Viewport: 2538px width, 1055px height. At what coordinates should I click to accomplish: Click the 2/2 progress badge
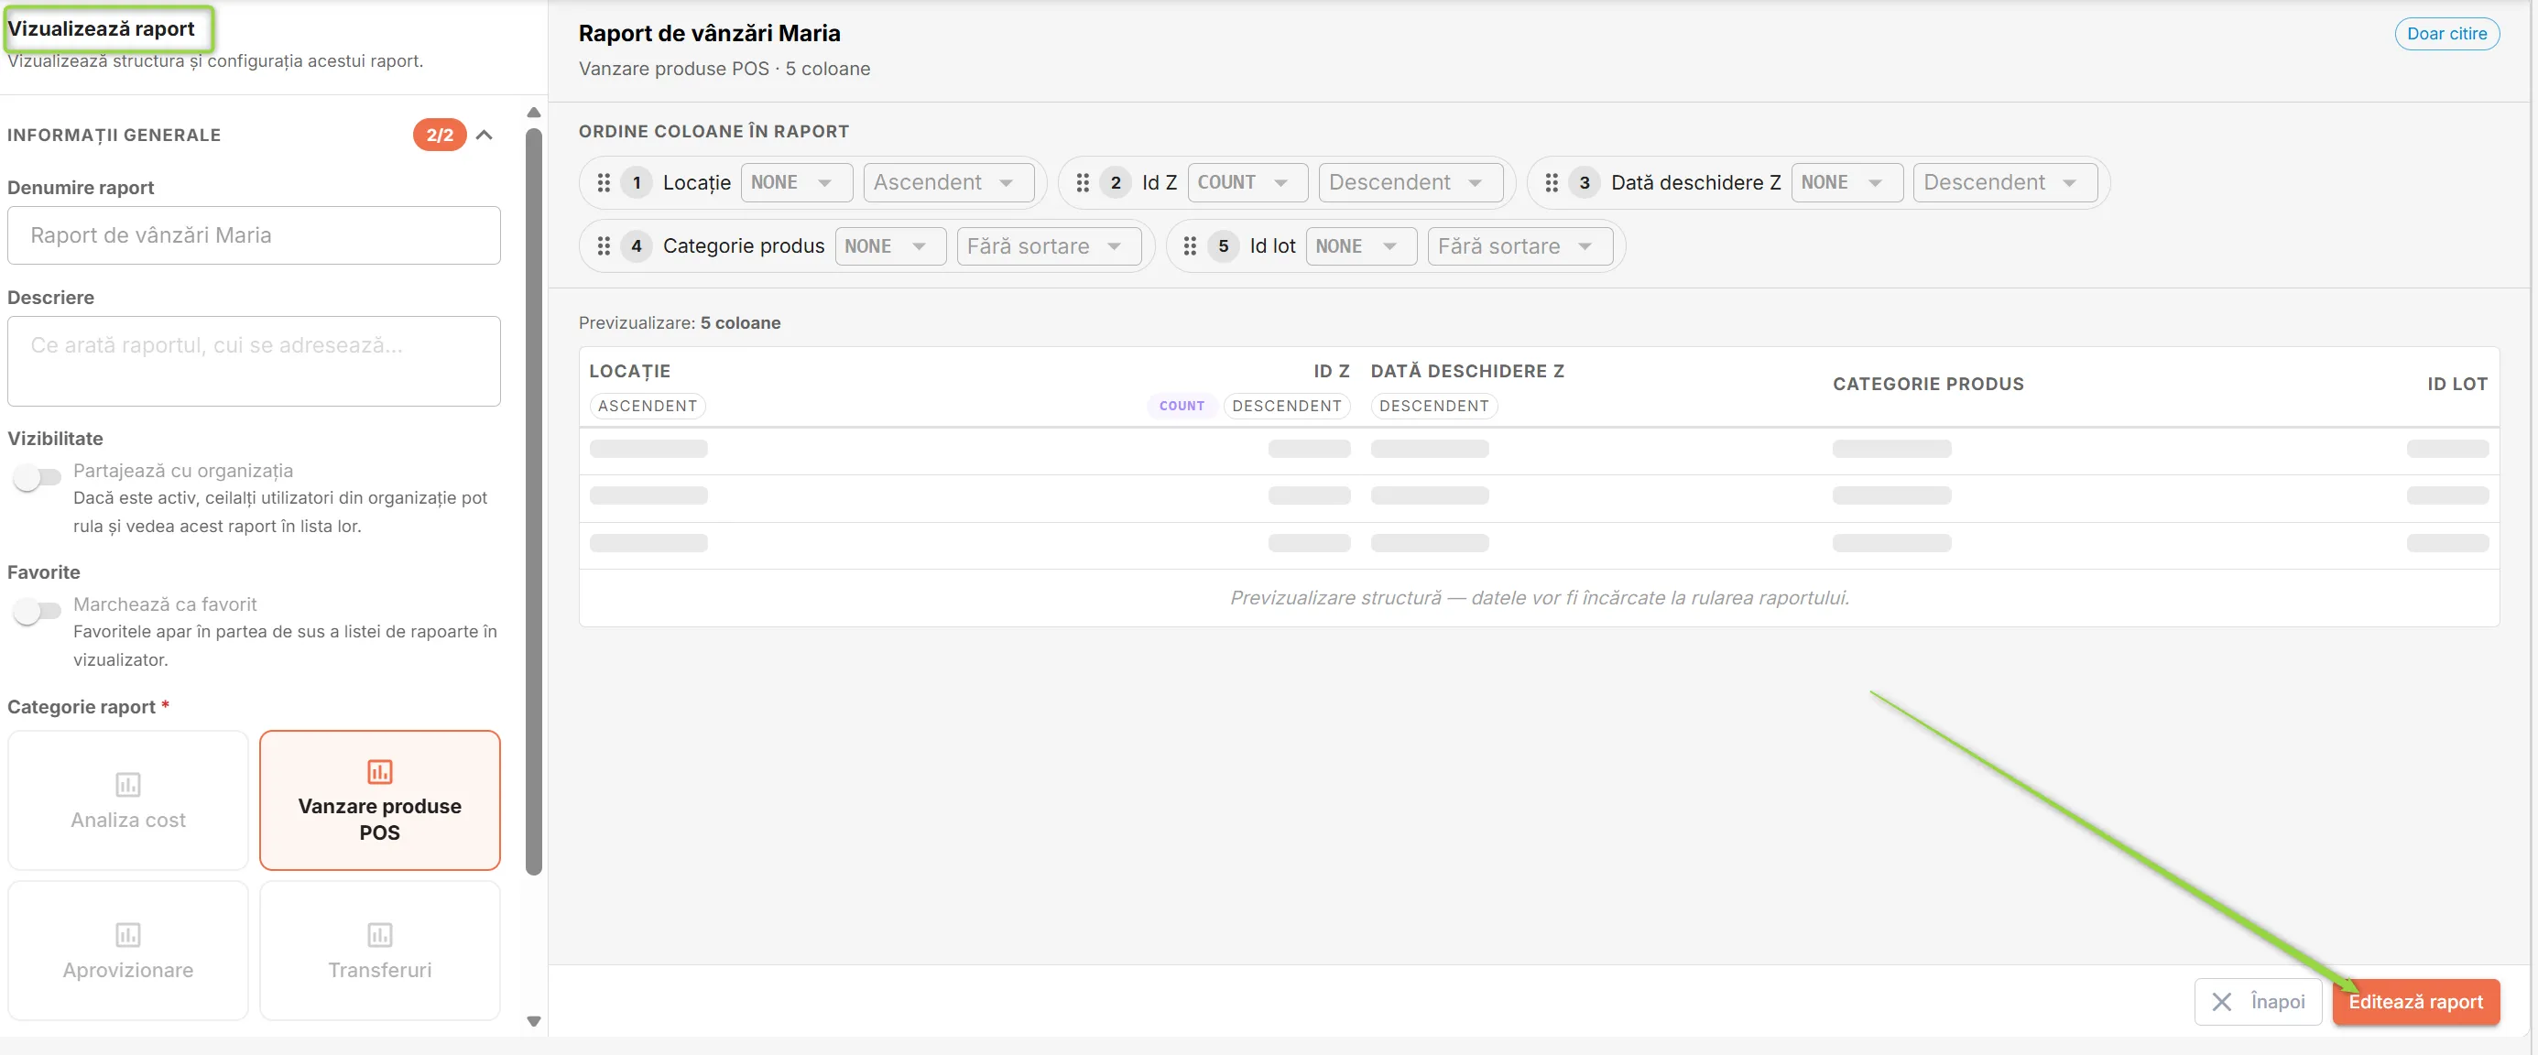(x=440, y=135)
